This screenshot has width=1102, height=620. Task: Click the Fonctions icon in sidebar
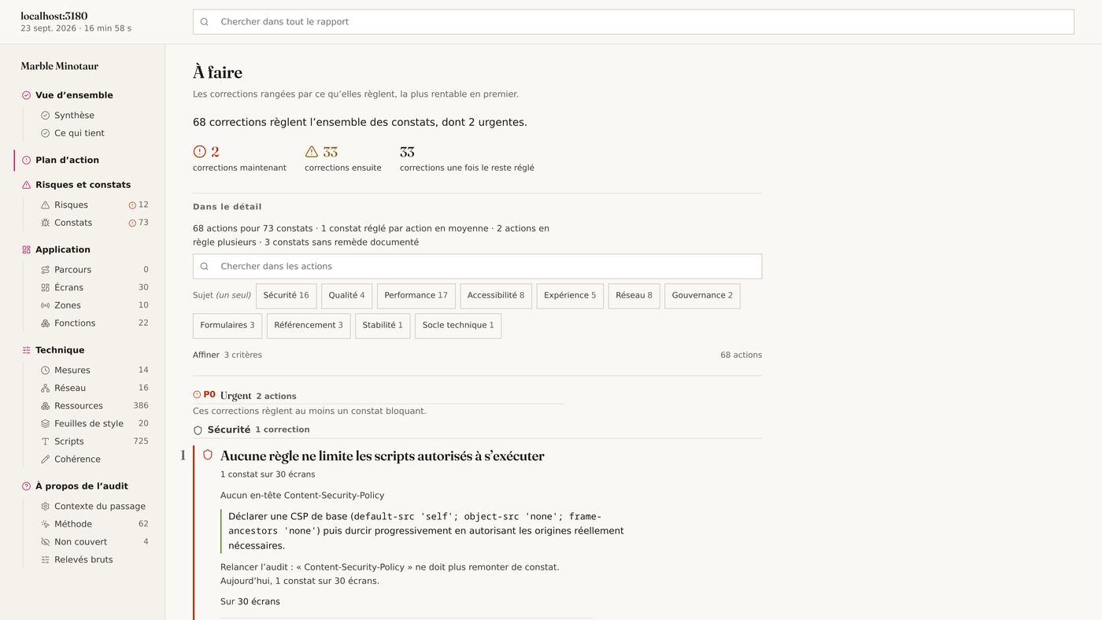(45, 323)
